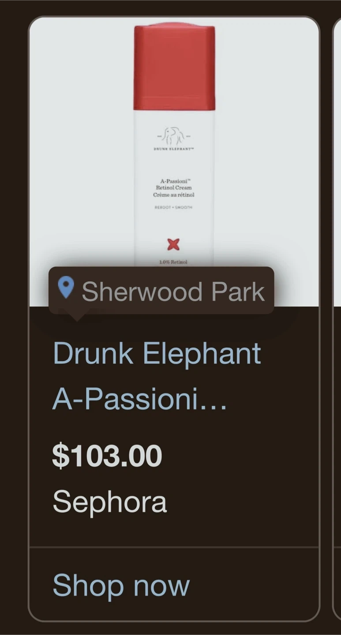This screenshot has width=341, height=635.
Task: Open the Drunk Elephant product title link
Action: point(157,354)
